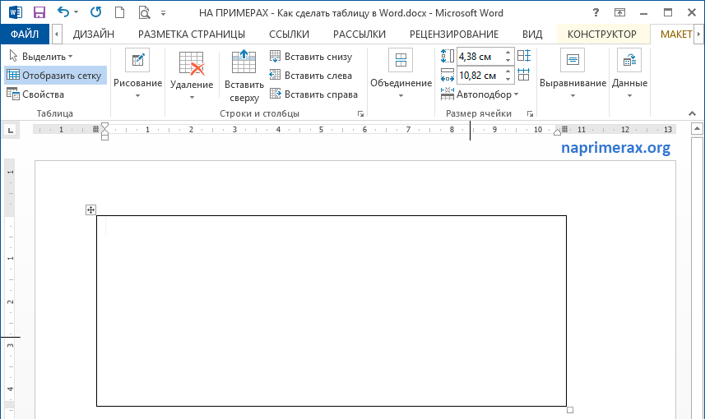Click Вставить справа to insert column right

313,94
